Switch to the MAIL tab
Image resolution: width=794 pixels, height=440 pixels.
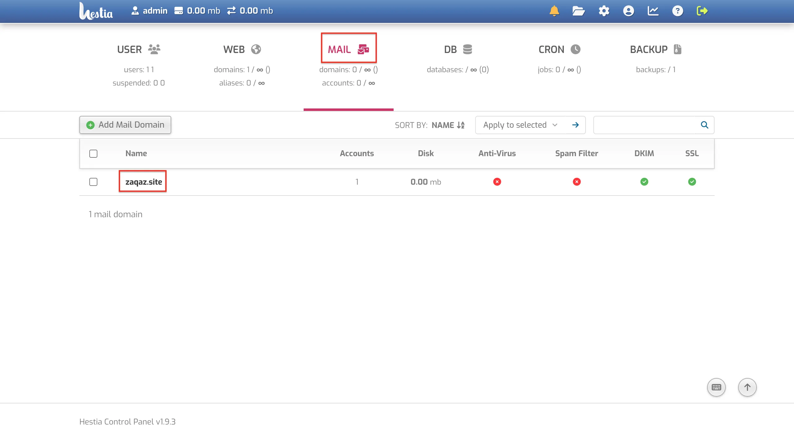348,49
